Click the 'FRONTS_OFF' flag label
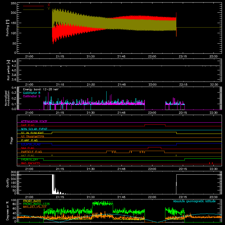The width and height of the screenshot is (225, 225). coord(30,159)
